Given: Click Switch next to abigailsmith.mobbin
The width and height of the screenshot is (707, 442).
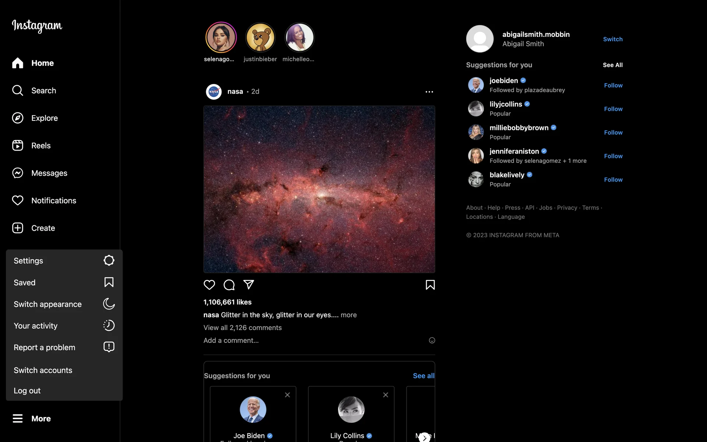Looking at the screenshot, I should click(x=612, y=39).
